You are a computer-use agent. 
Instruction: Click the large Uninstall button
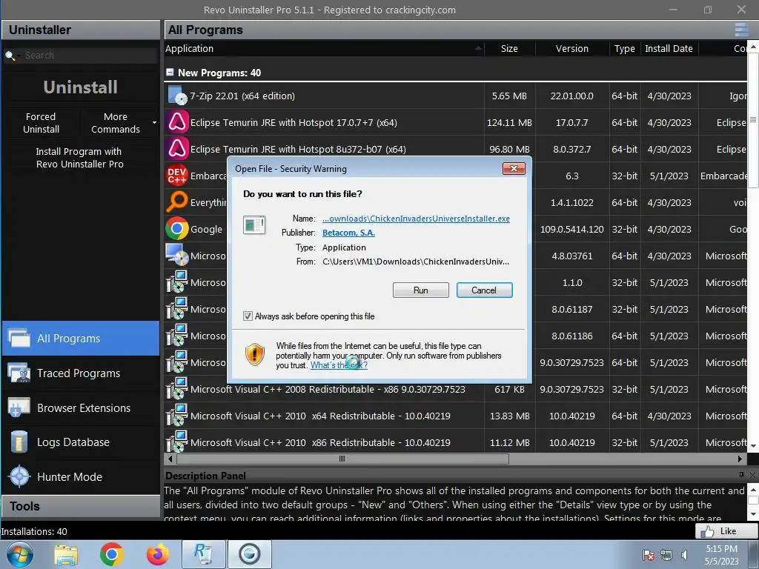pos(80,87)
